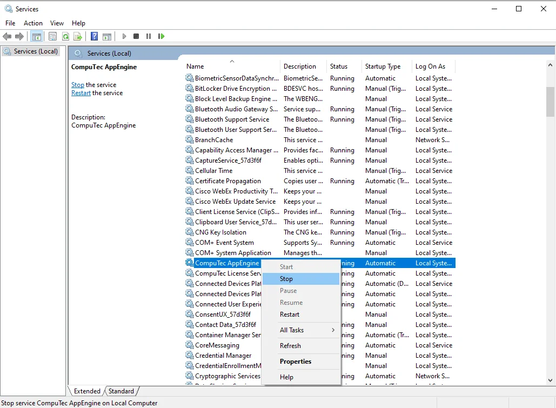Open Properties using the toolbar icon
The width and height of the screenshot is (556, 408).
52,36
